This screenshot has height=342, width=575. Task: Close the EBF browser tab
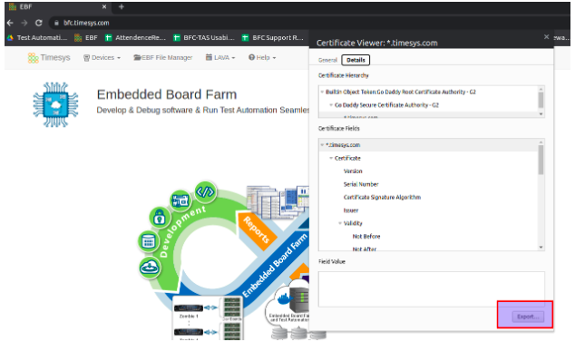104,6
